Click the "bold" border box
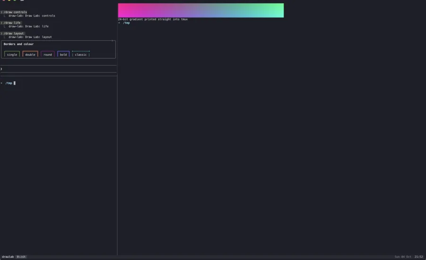Screen dimensions: 426x260 (63, 54)
